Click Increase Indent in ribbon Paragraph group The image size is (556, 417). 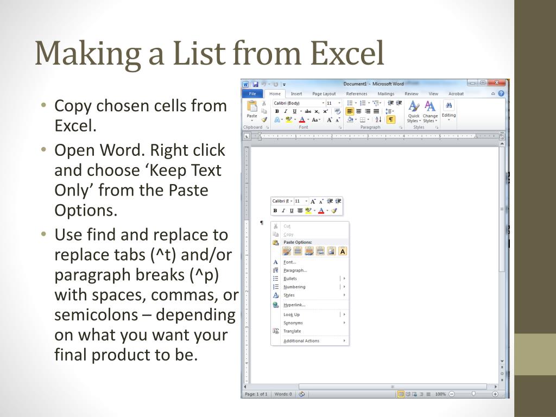point(399,103)
